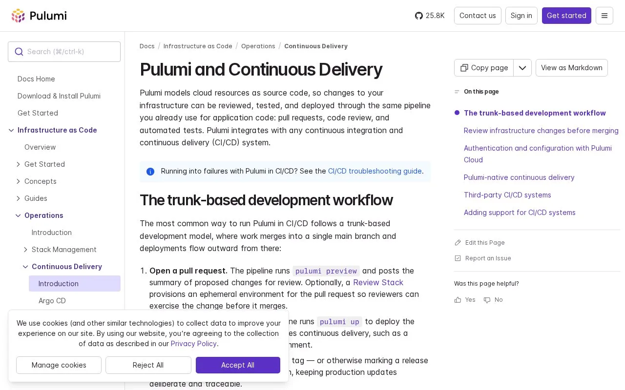Screen dimensions: 625x390
Task: Open Download & Install Pulumi in the sidebar
Action: tap(59, 96)
